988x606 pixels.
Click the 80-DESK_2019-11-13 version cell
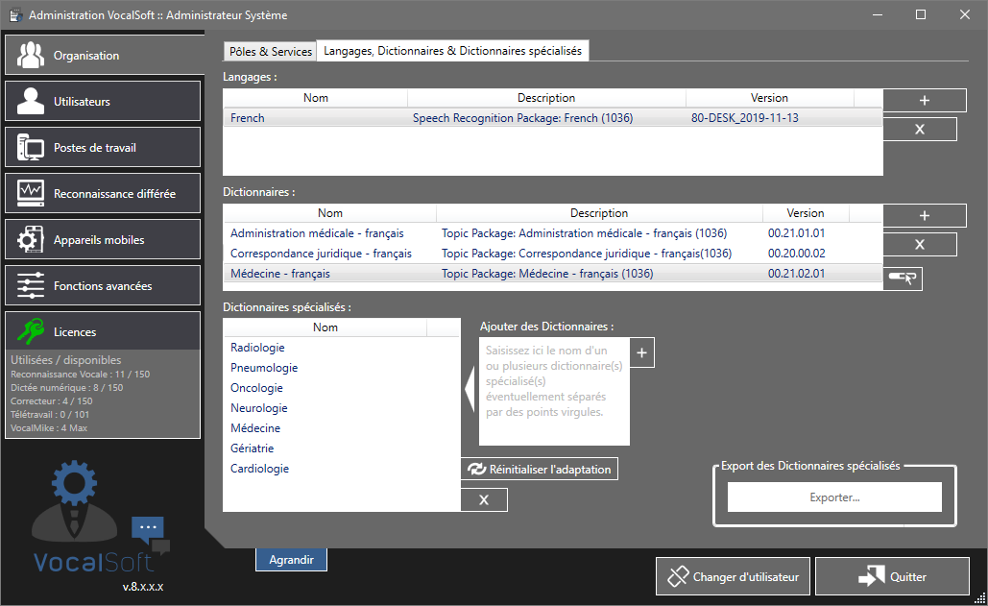745,118
